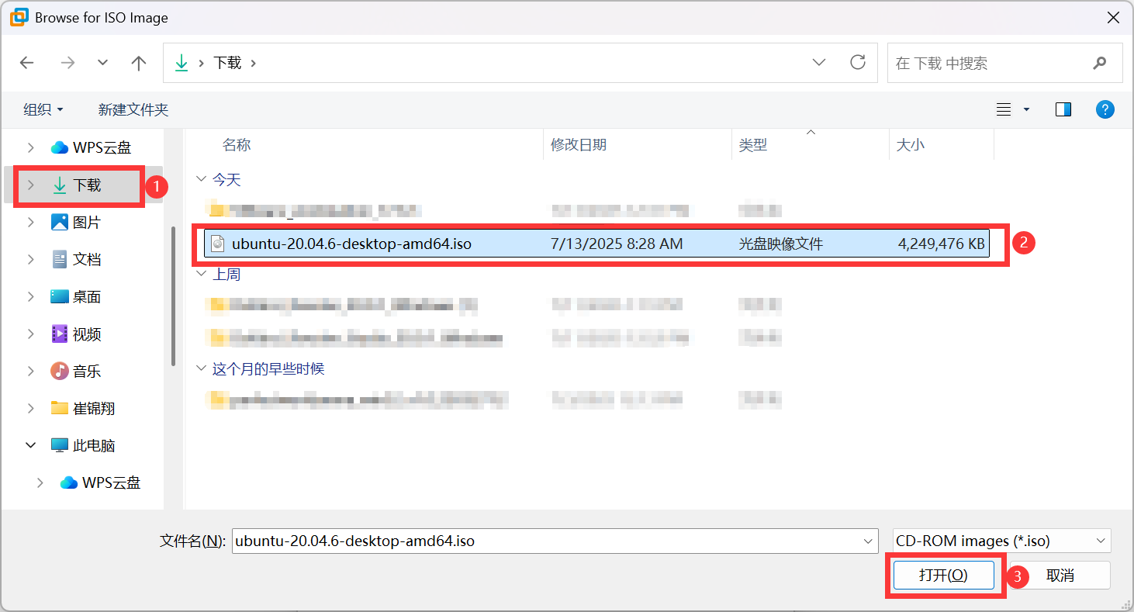Open the 组织 menu
This screenshot has height=612, width=1134.
point(43,109)
